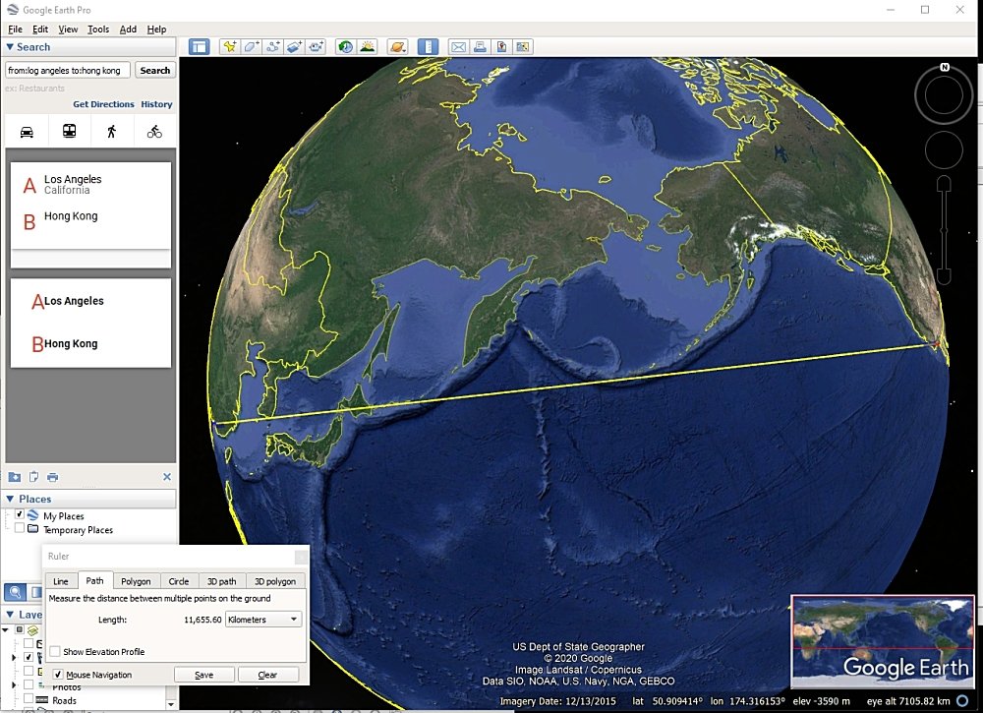Copy results to clipboard icon

tap(33, 477)
